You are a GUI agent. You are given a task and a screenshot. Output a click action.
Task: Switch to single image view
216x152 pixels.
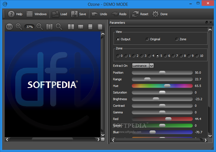click(x=100, y=27)
